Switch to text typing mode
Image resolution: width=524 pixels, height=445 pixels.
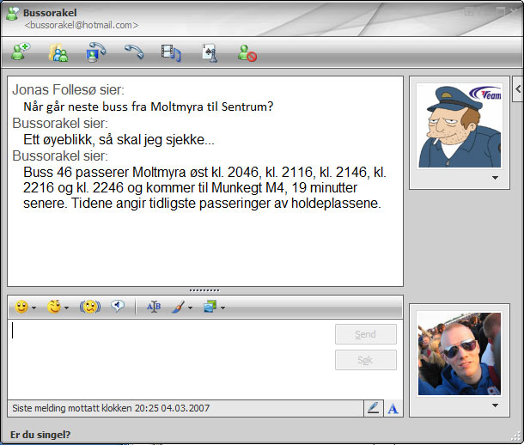[393, 408]
